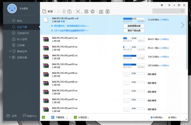Select the BAK.PE.CHS.HD.part15.rar task
Screen dimensions: 191x125
tap(113, 109)
